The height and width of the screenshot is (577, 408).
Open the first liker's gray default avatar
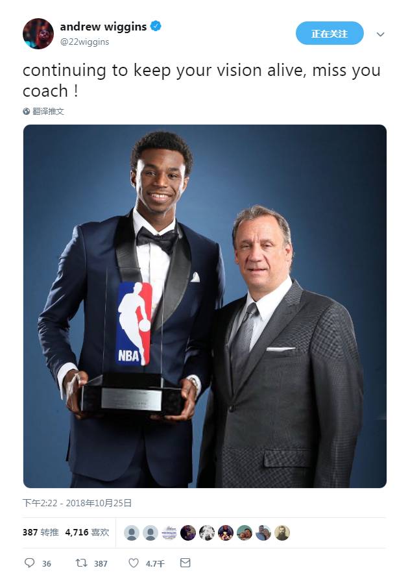click(x=131, y=532)
